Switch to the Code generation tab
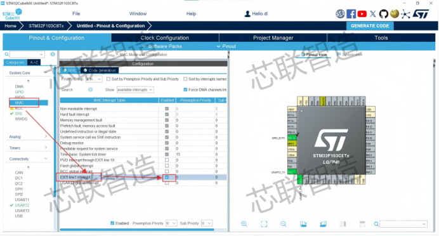The width and height of the screenshot is (439, 236). (x=100, y=70)
